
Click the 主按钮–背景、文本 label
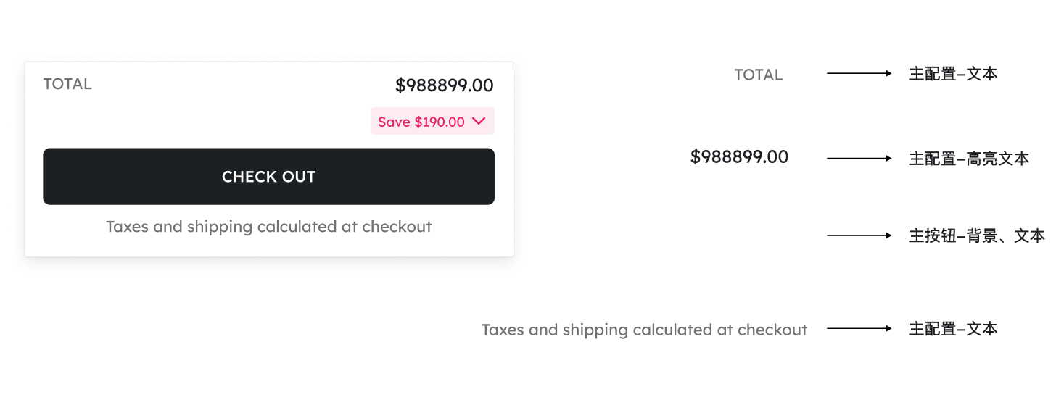[976, 235]
